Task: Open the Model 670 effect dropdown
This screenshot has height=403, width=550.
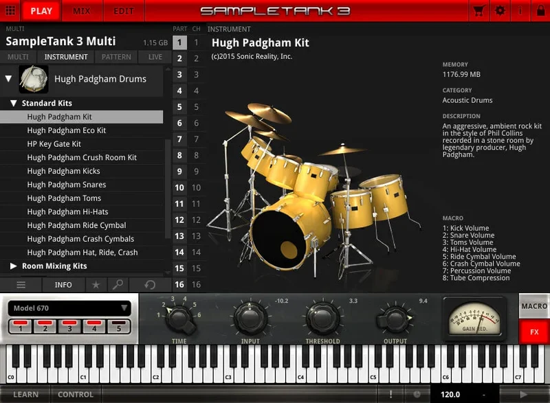Action: [69, 308]
